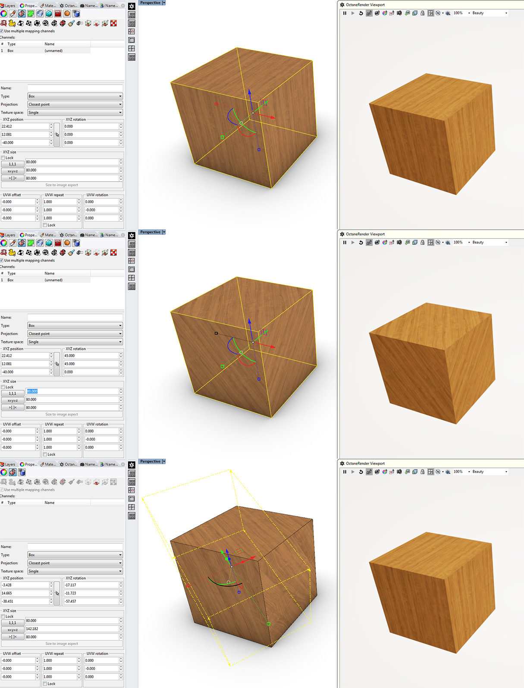524x688 pixels.
Task: Select the channel row 'Box (unnamed)' in top panel
Action: (45, 50)
